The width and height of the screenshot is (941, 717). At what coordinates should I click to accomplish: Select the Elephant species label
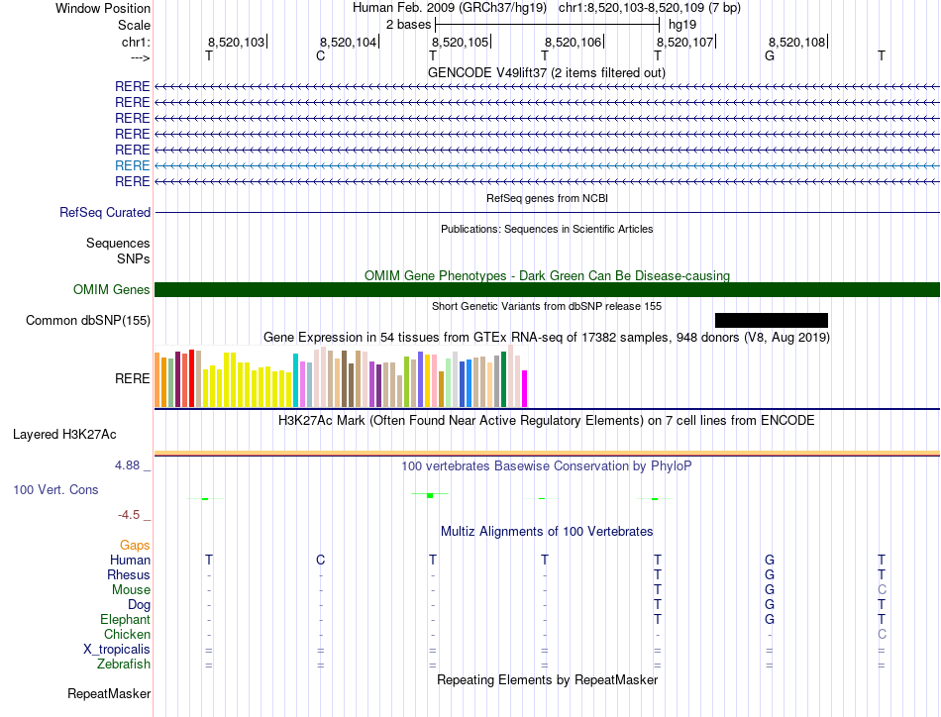click(126, 619)
